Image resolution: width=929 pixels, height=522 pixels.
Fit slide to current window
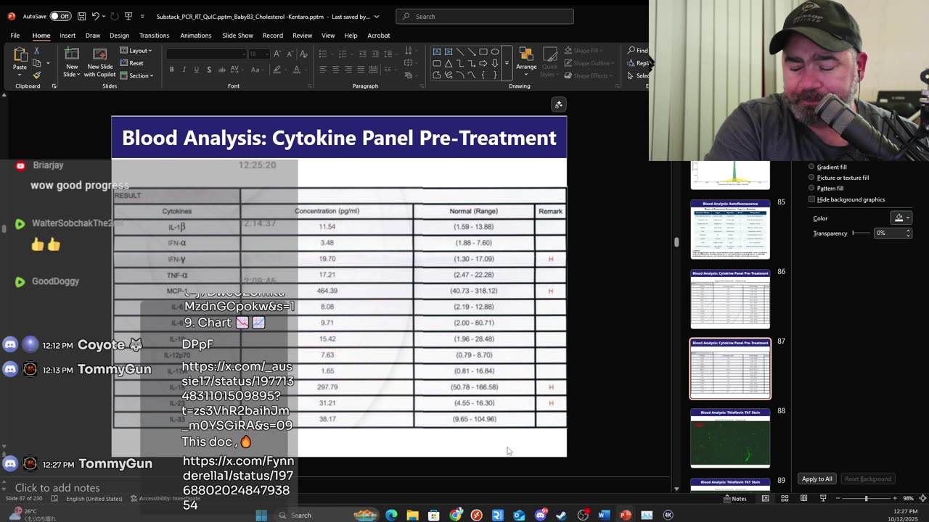(x=922, y=498)
